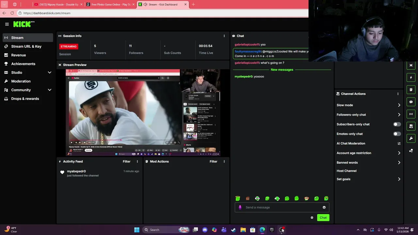Viewport: 418px width, 235px height.
Task: Click gabriellapizzolo11 on the 'yoo' message
Action: 247,44
